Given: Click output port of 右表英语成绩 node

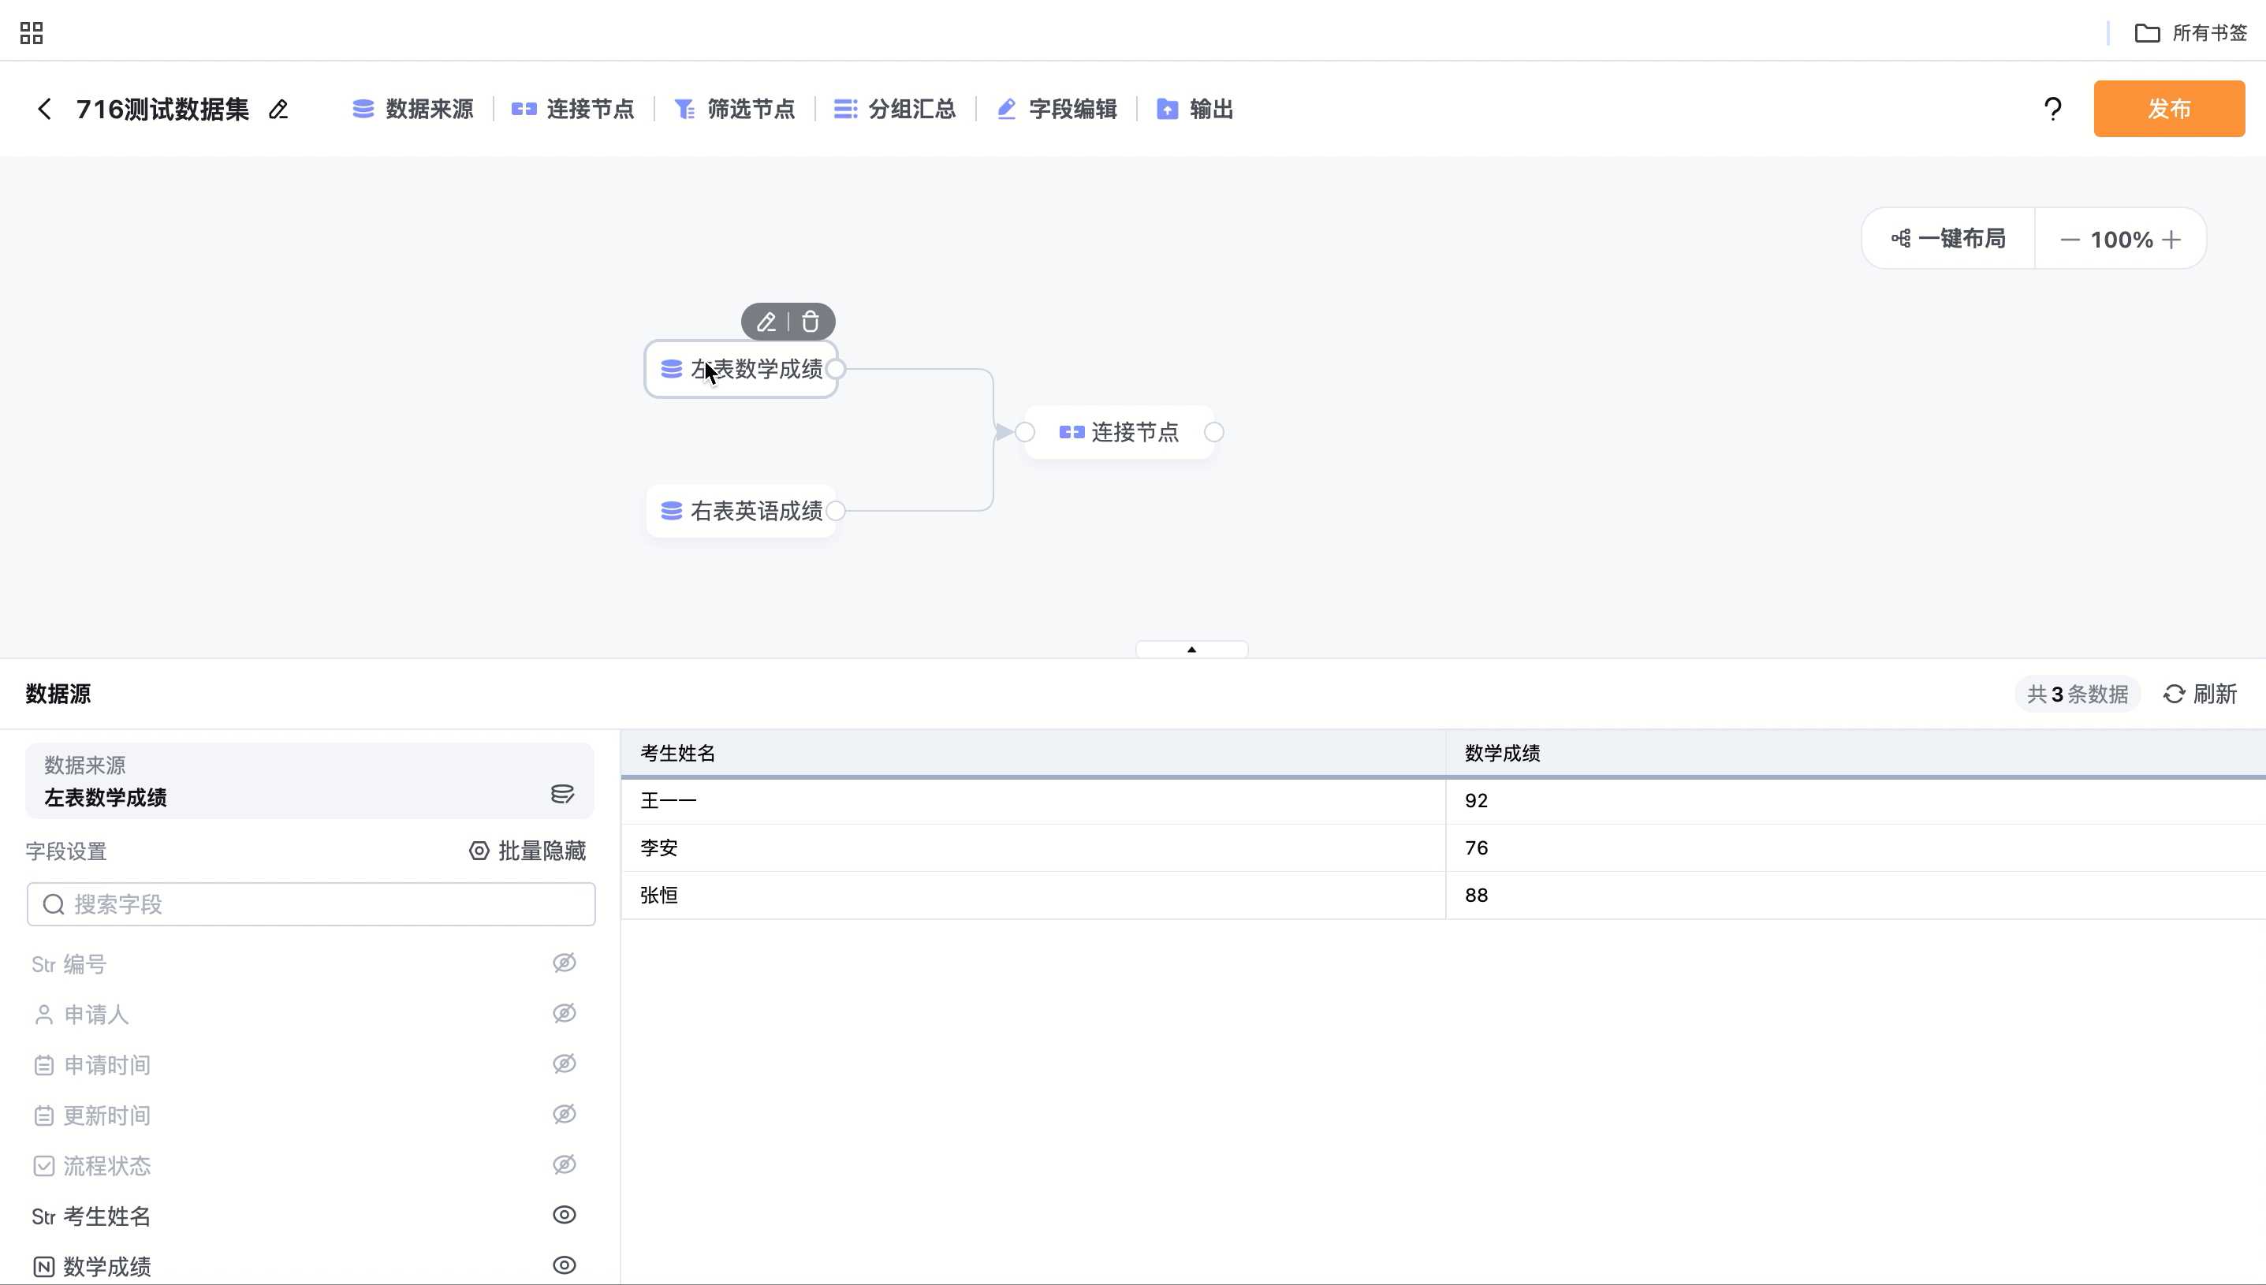Looking at the screenshot, I should (x=836, y=511).
